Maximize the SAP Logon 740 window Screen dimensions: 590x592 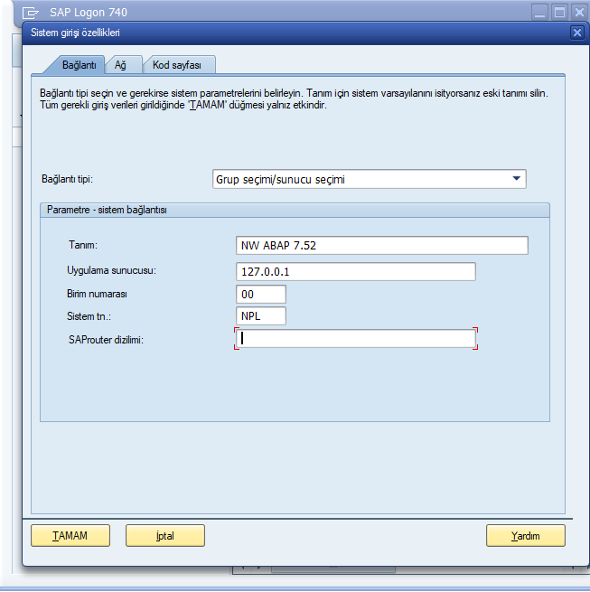[x=559, y=13]
